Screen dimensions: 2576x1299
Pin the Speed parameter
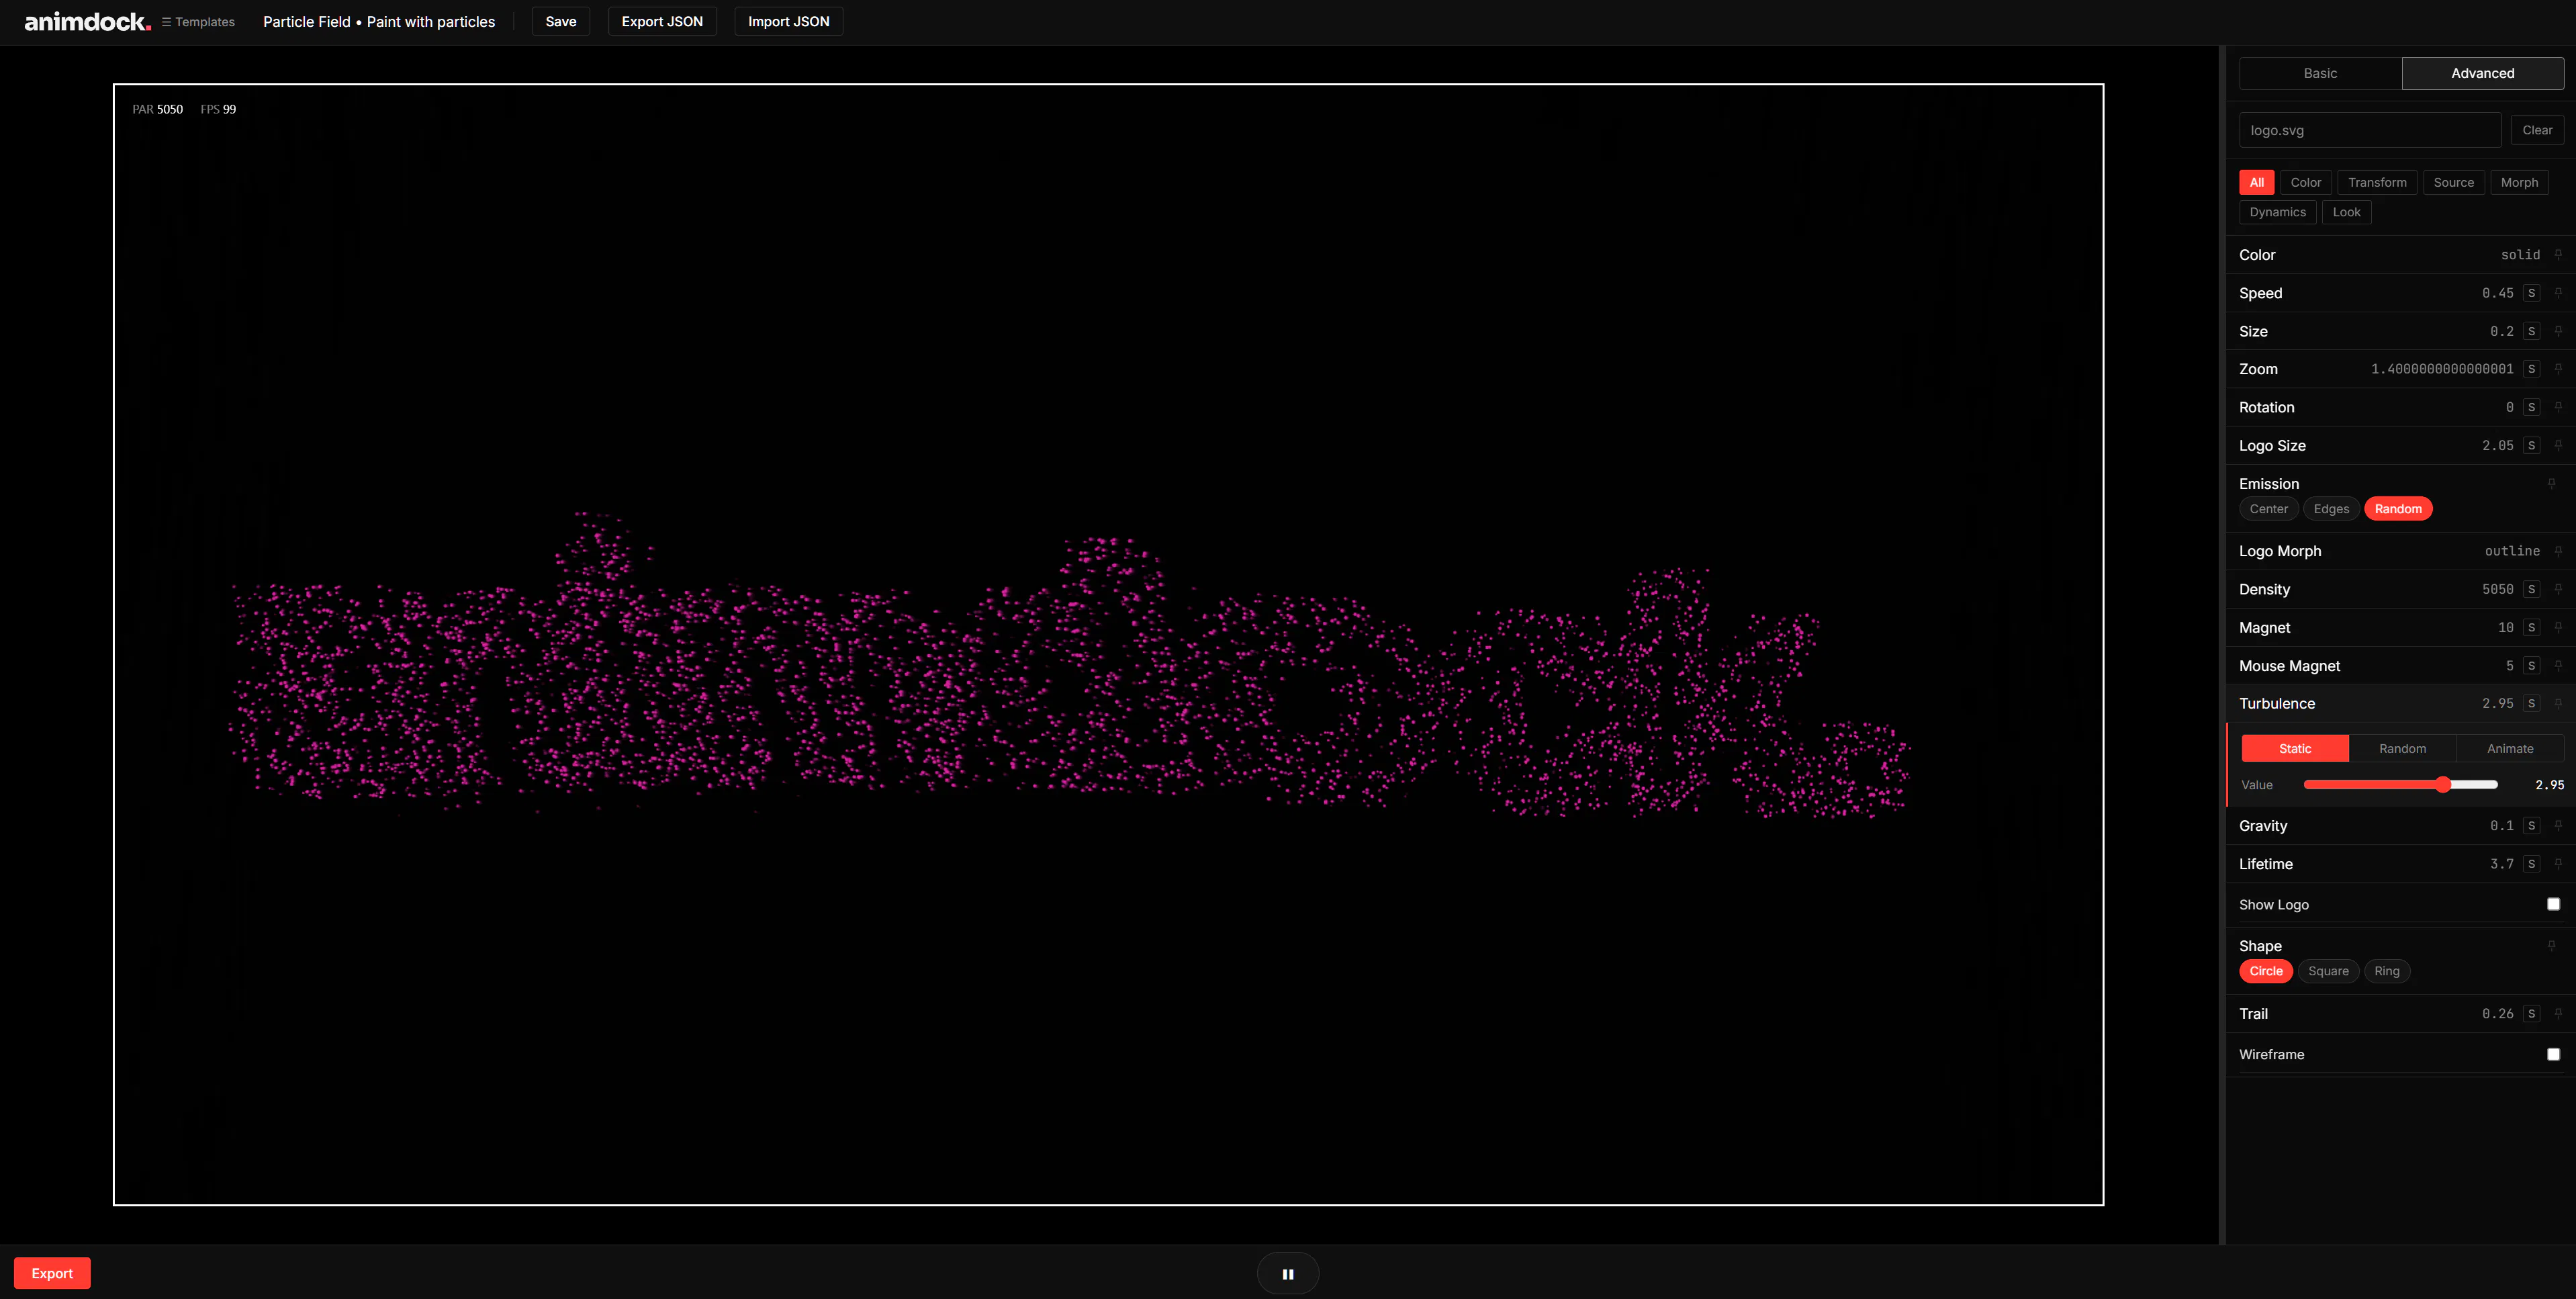coord(2558,292)
